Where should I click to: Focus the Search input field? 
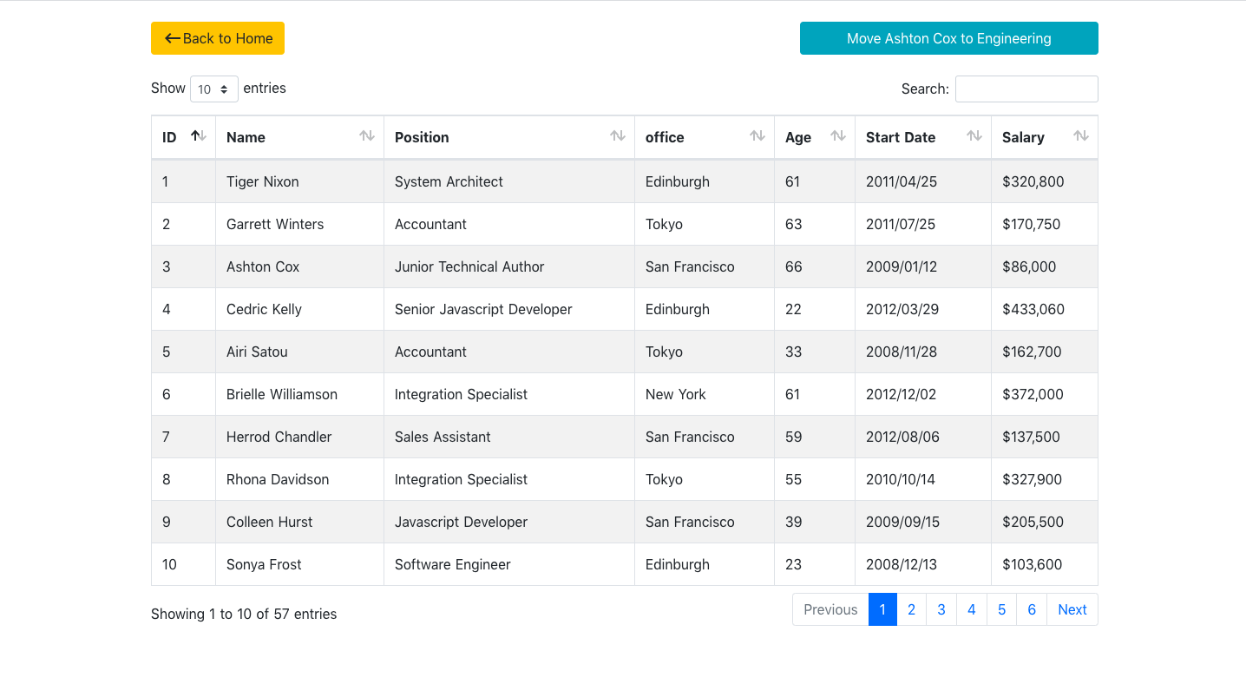1026,89
